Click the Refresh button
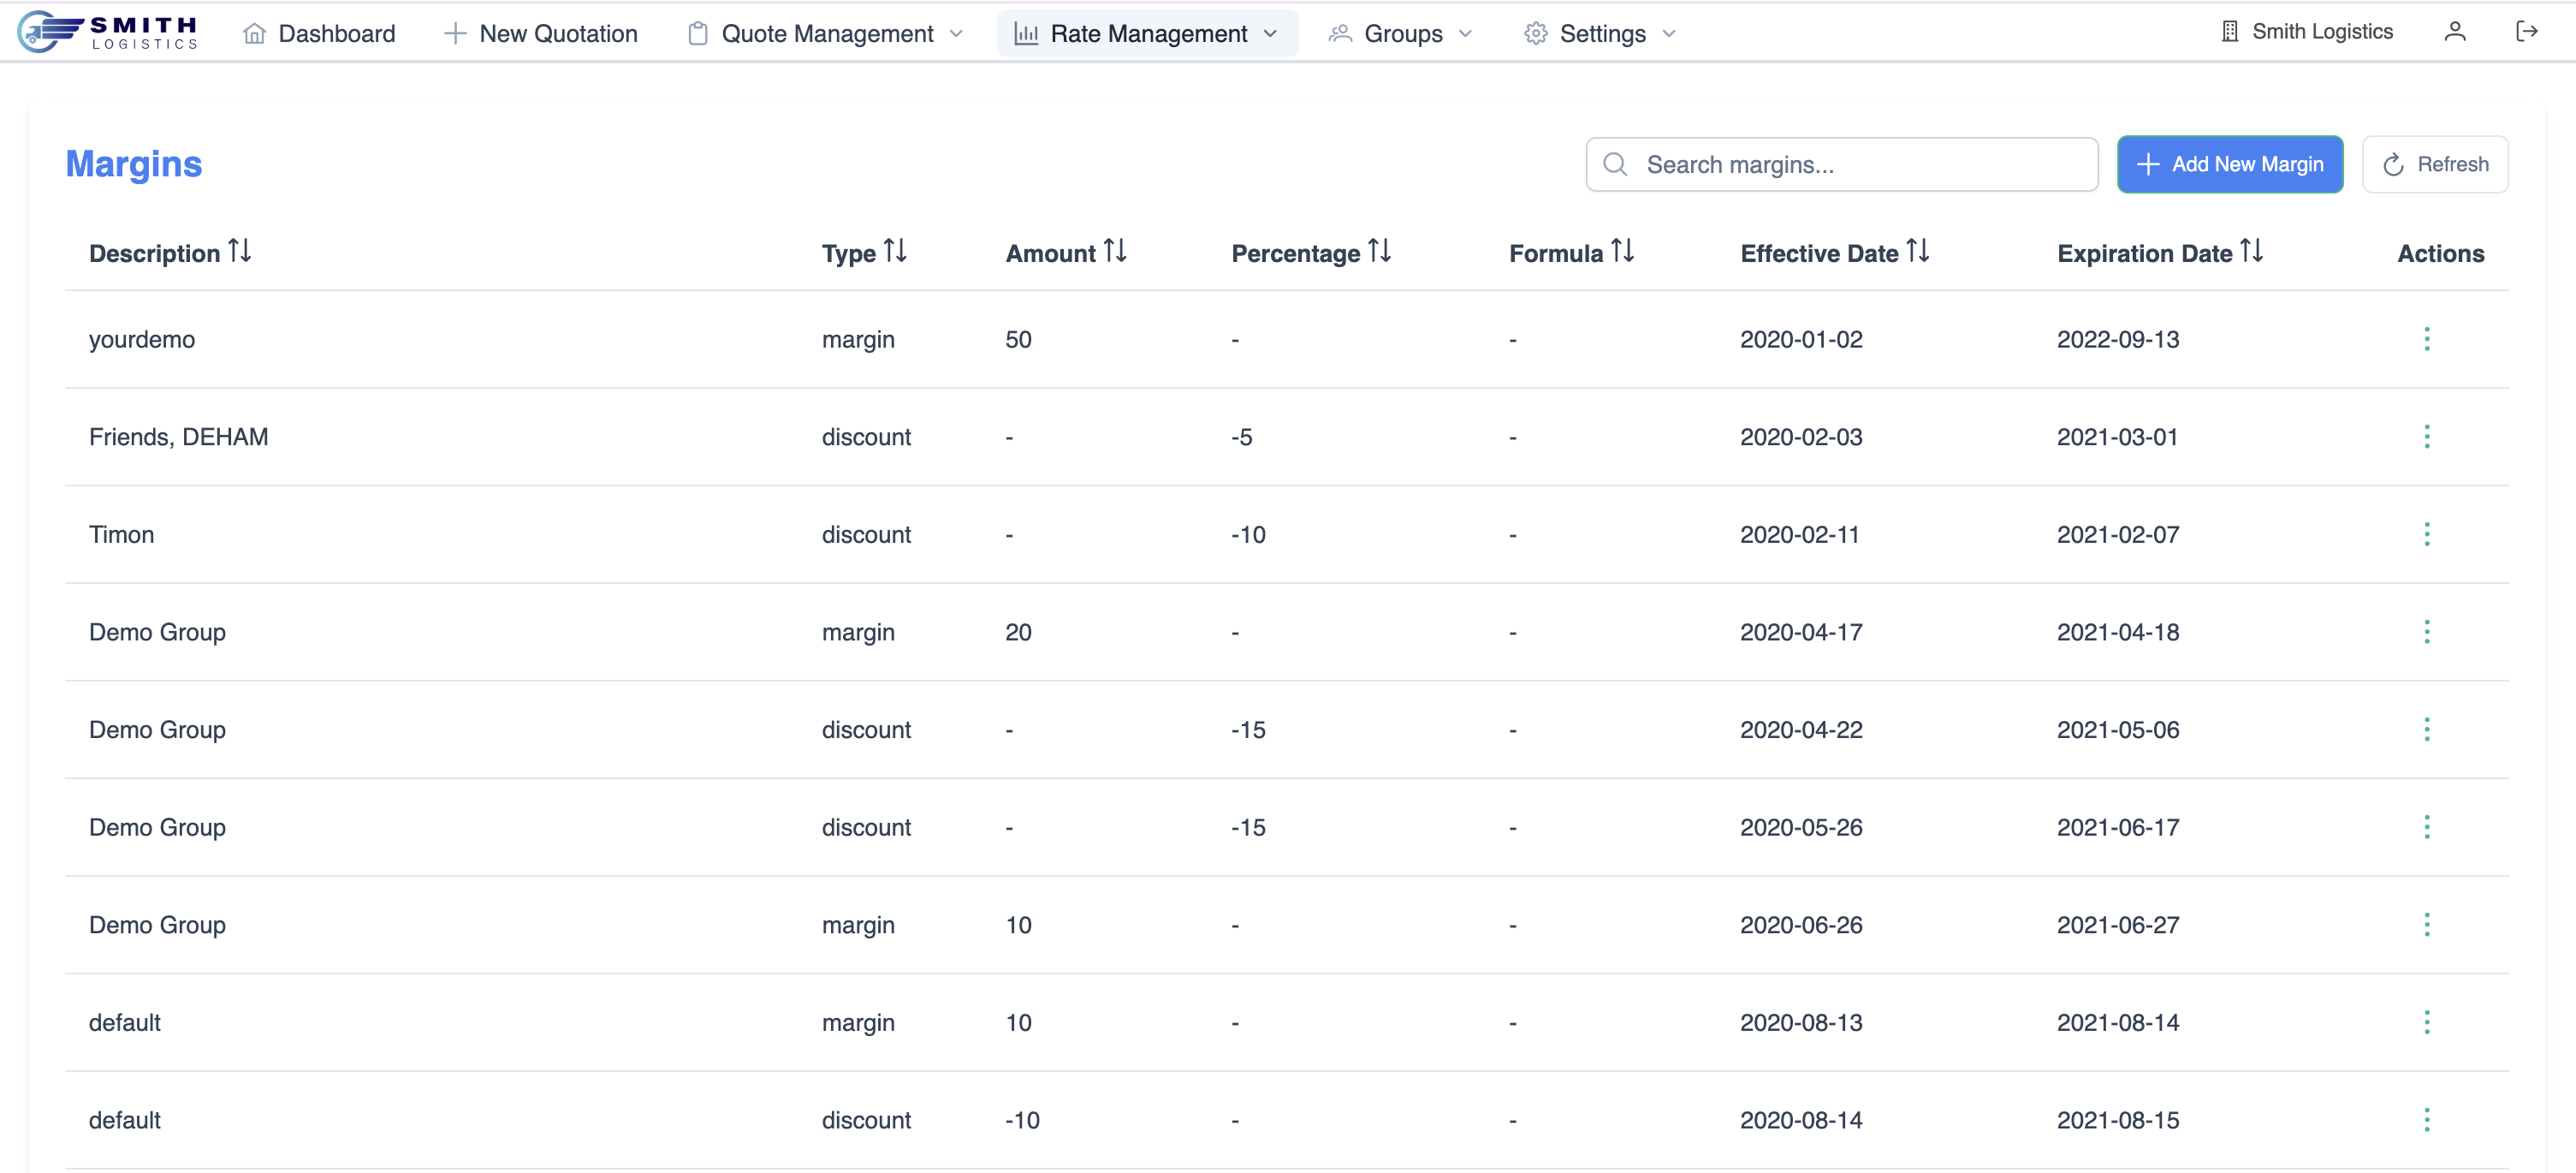Screen dimensions: 2576x1173 pyautogui.click(x=2434, y=164)
